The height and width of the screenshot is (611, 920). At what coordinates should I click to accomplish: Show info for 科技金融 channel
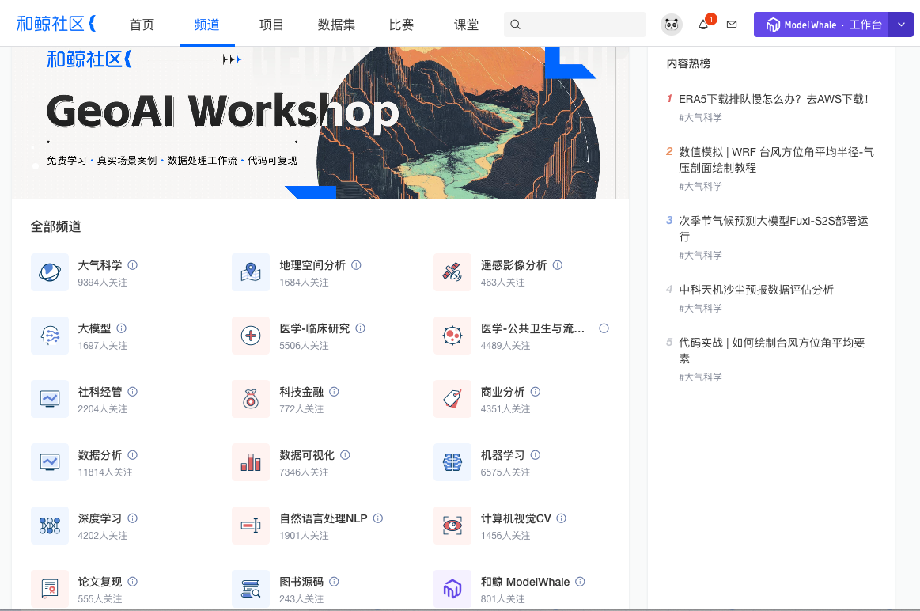pyautogui.click(x=334, y=392)
